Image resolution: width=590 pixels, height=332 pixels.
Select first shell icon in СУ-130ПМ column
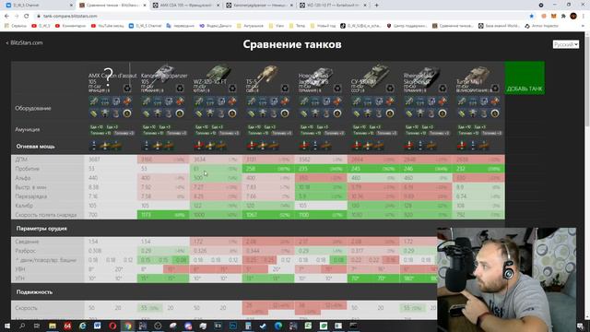click(x=357, y=146)
